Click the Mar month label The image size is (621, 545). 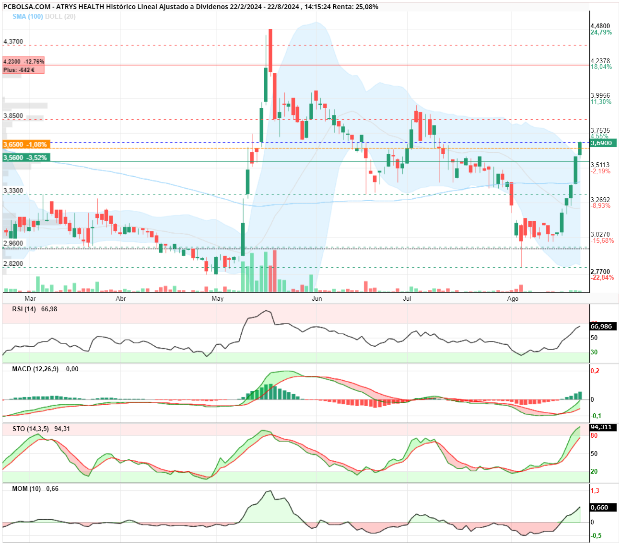coord(30,298)
